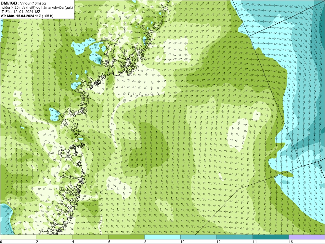Click the legend scale label '12'
Screen dimensions: 325x244
pyautogui.click(x=218, y=242)
